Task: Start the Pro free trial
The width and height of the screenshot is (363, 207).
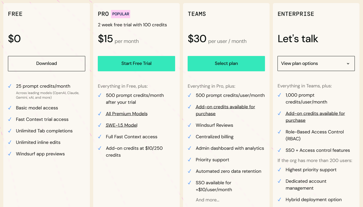Action: 136,63
